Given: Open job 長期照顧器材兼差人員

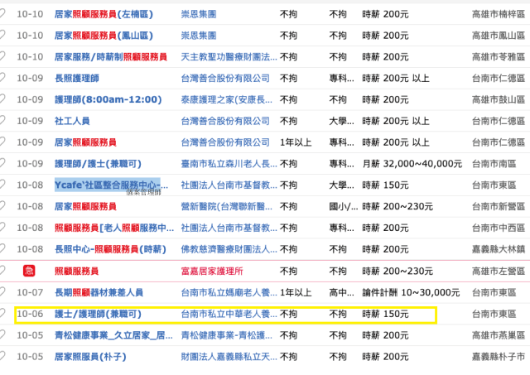Looking at the screenshot, I should 99,292.
